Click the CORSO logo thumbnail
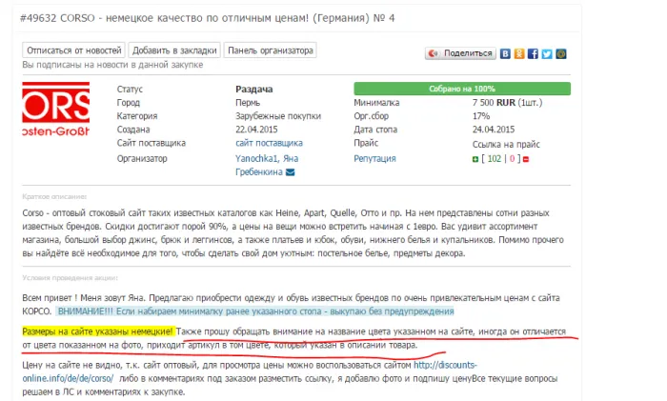 [56, 110]
